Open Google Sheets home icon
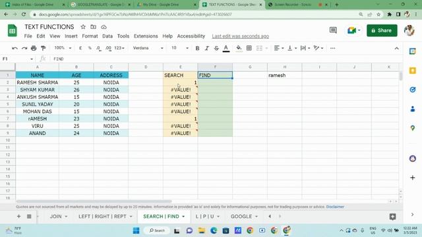 point(12,30)
